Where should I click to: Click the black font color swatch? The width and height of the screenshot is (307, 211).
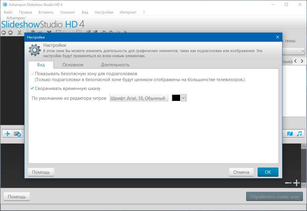coord(176,98)
